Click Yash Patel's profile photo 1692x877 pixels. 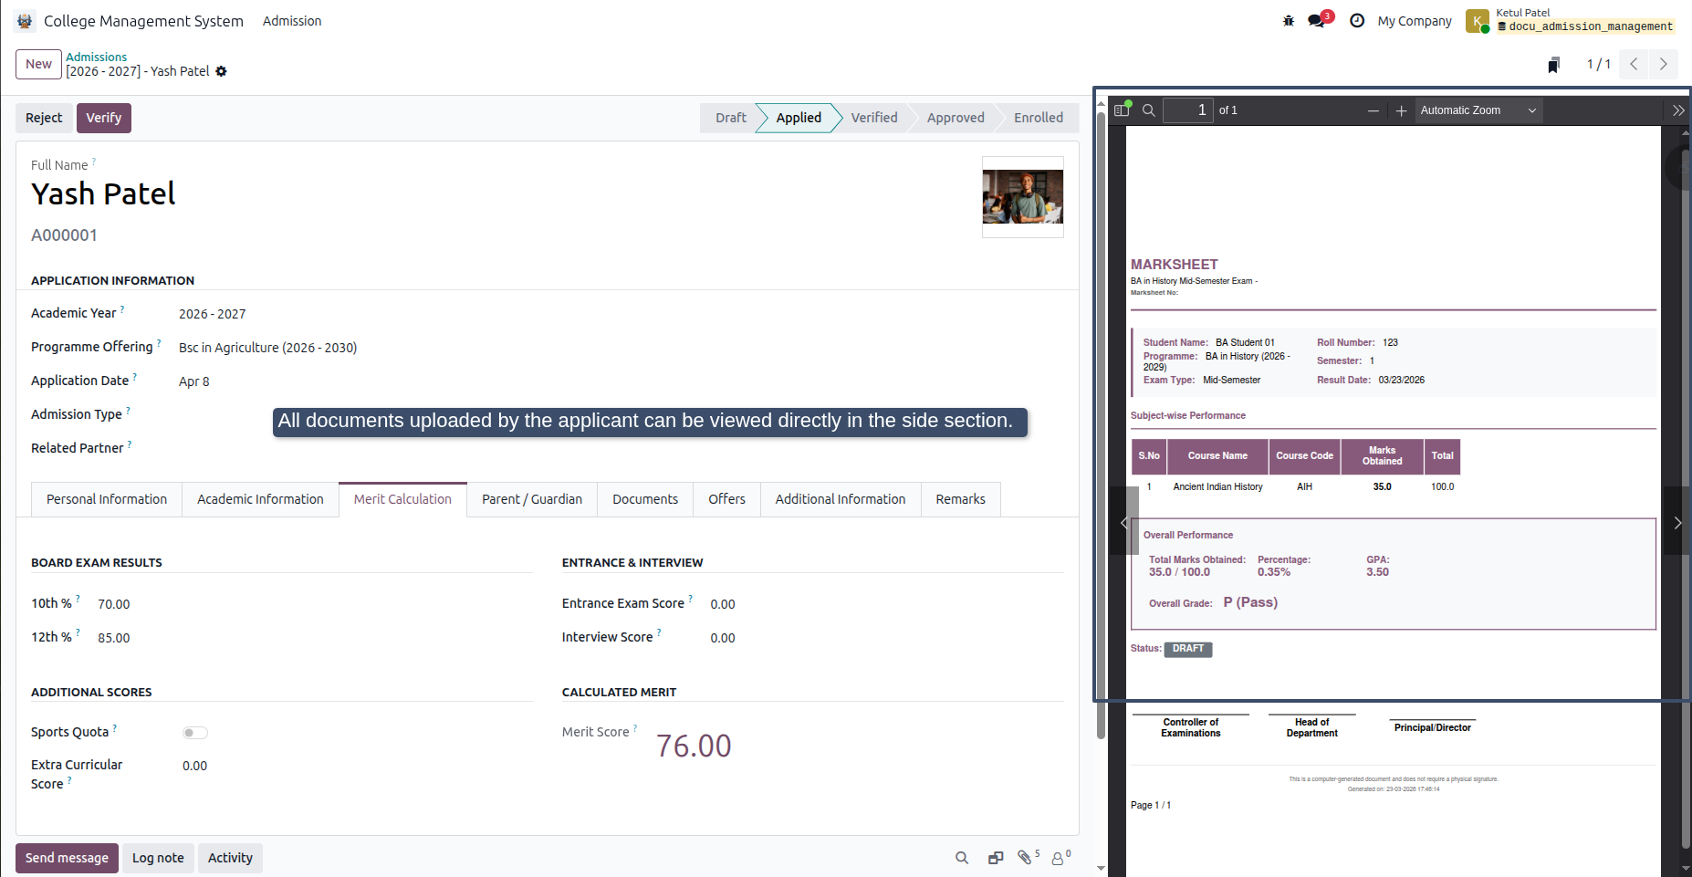(1022, 197)
